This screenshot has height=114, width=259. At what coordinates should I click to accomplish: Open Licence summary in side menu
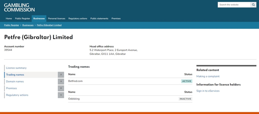(34, 68)
